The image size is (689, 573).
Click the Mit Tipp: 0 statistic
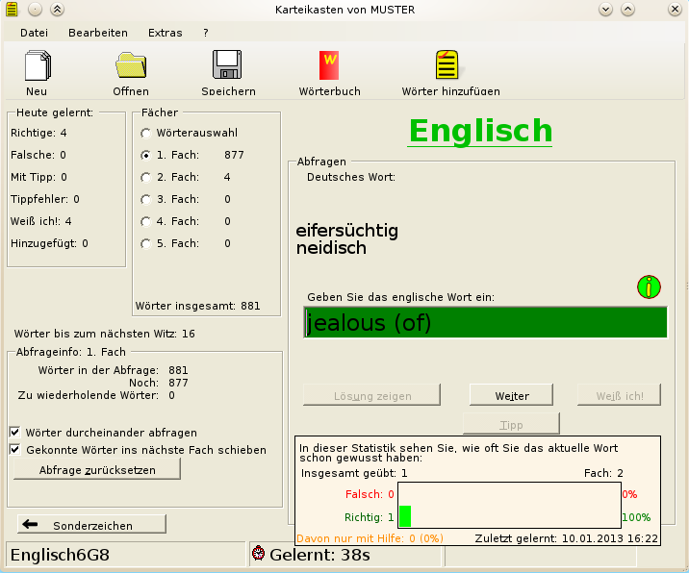[x=38, y=177]
